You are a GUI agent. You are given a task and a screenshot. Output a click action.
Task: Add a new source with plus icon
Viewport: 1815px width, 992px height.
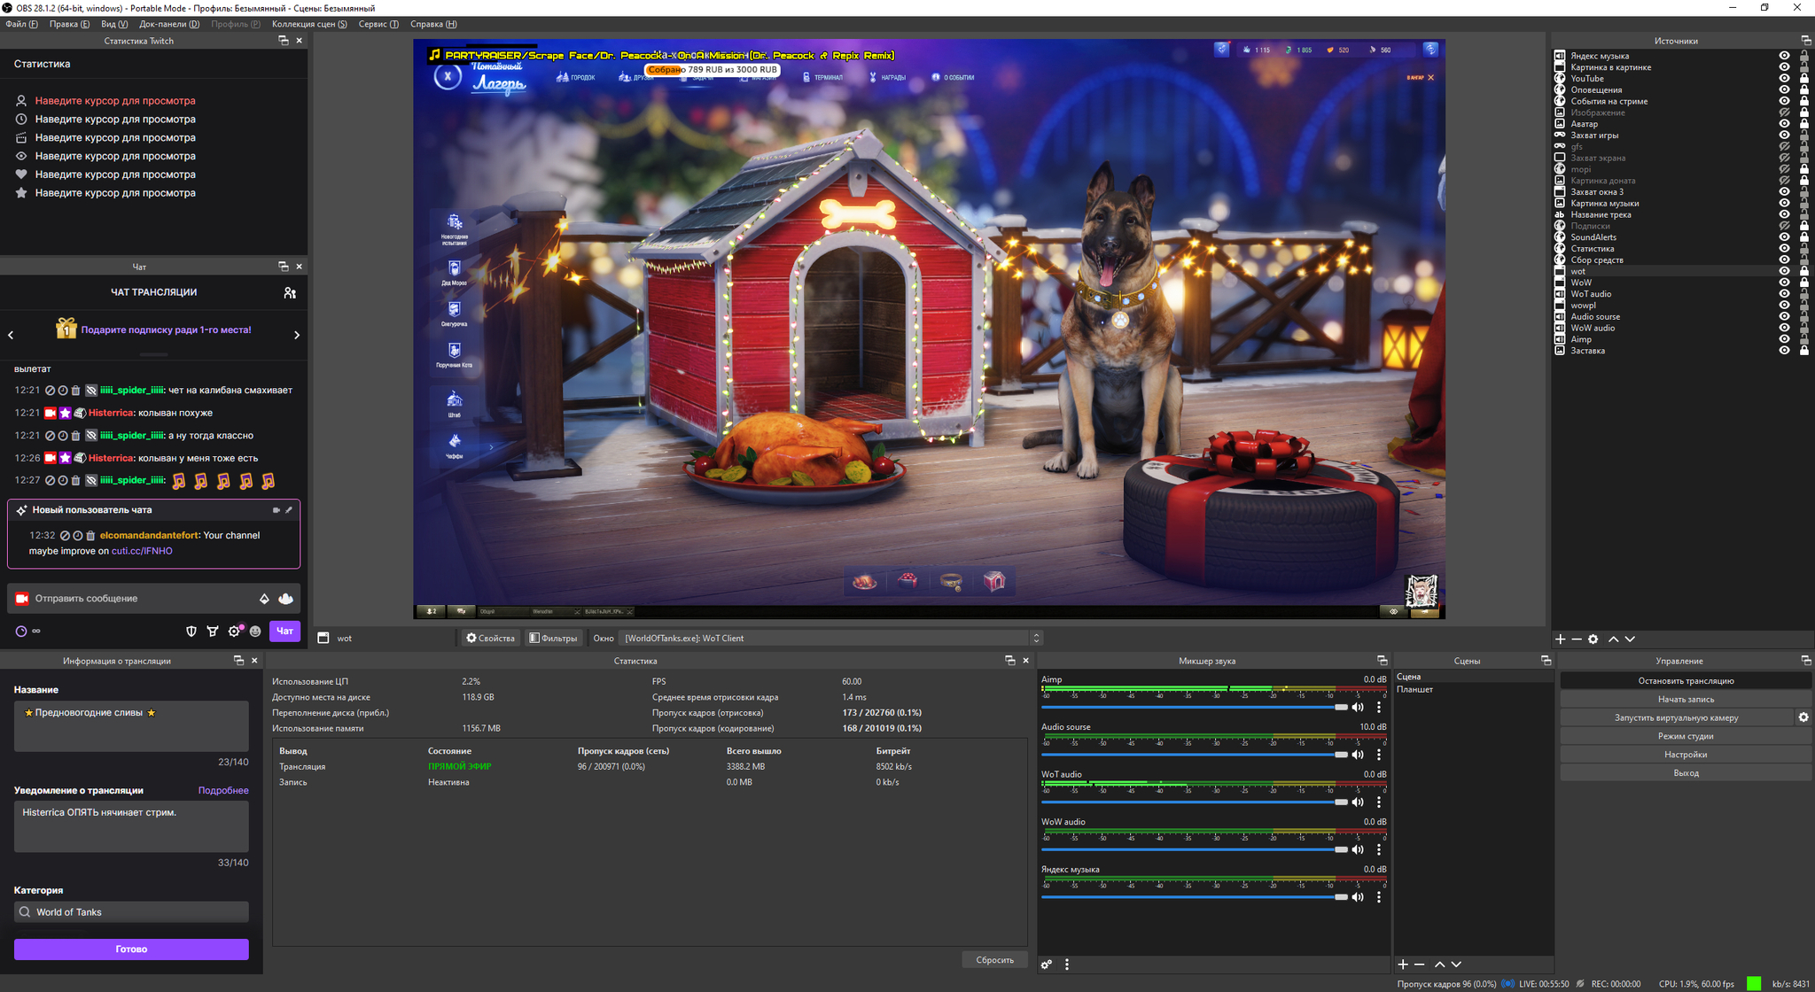coord(1561,639)
